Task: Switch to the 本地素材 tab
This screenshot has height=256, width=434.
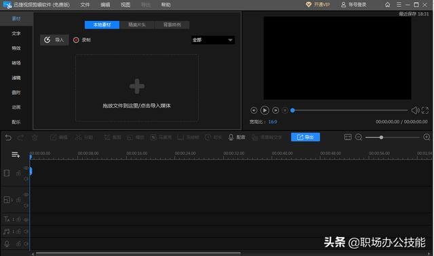Action: [x=102, y=25]
